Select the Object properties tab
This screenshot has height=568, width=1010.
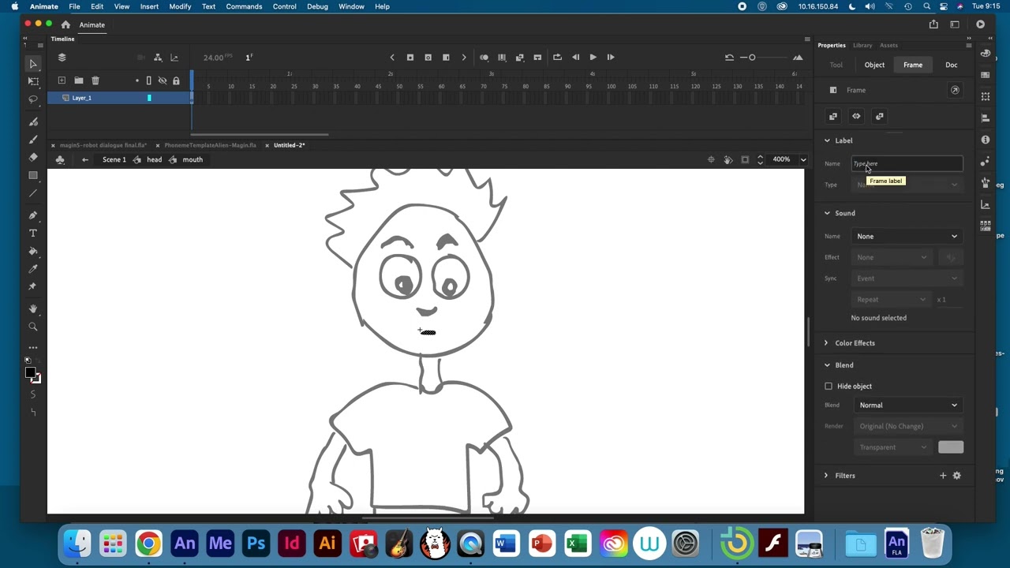coord(874,65)
